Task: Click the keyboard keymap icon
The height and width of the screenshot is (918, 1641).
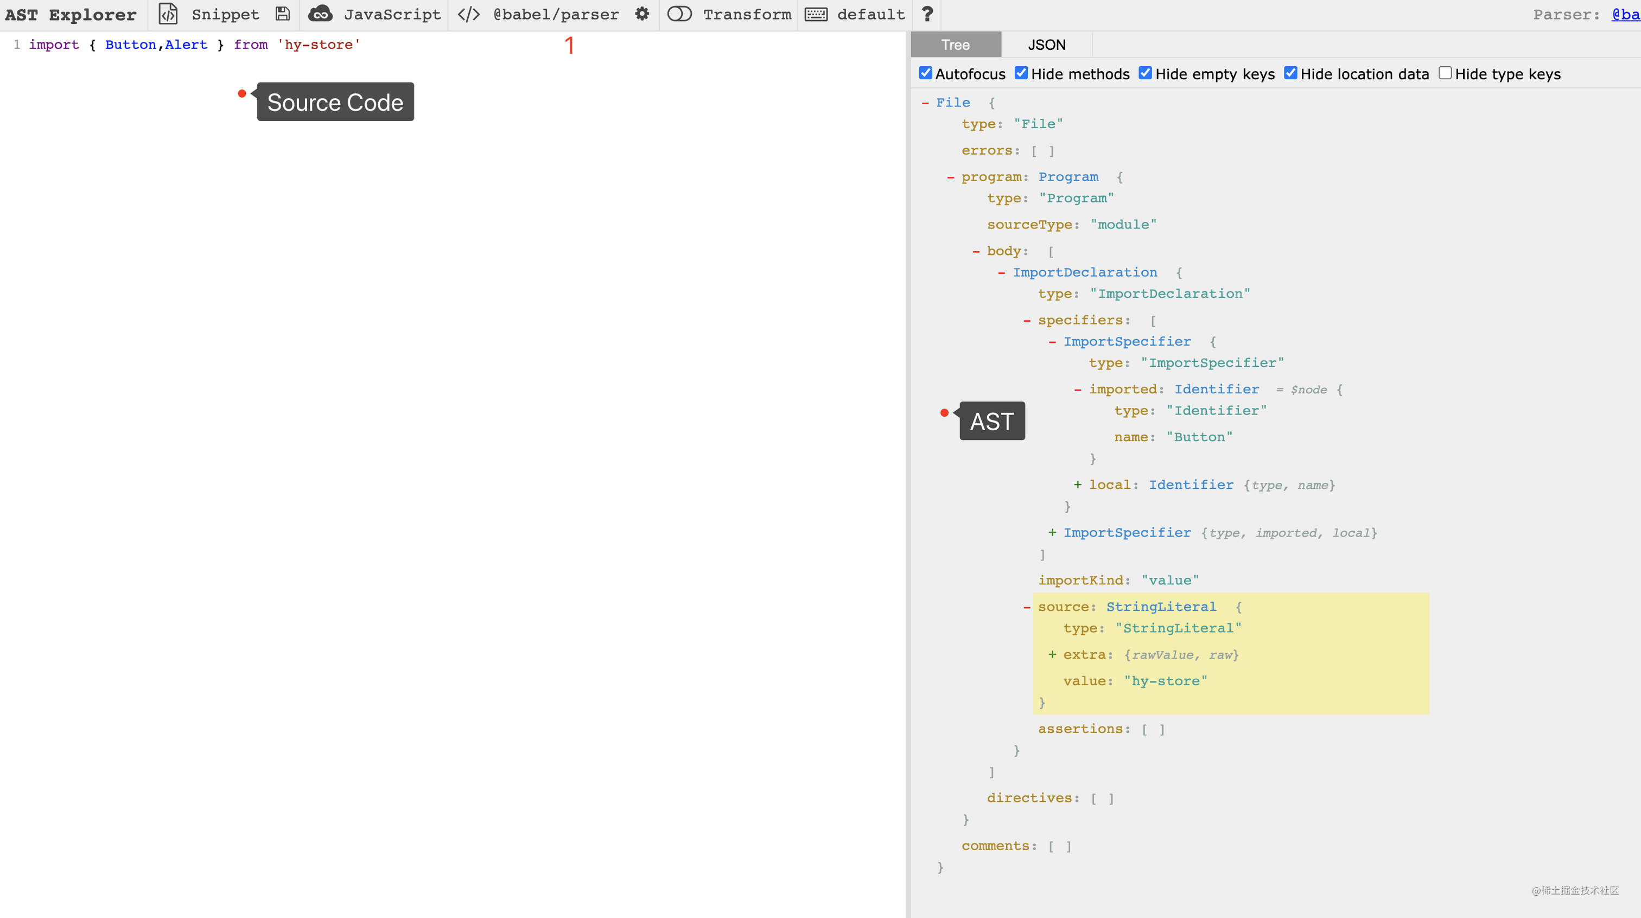Action: [816, 14]
